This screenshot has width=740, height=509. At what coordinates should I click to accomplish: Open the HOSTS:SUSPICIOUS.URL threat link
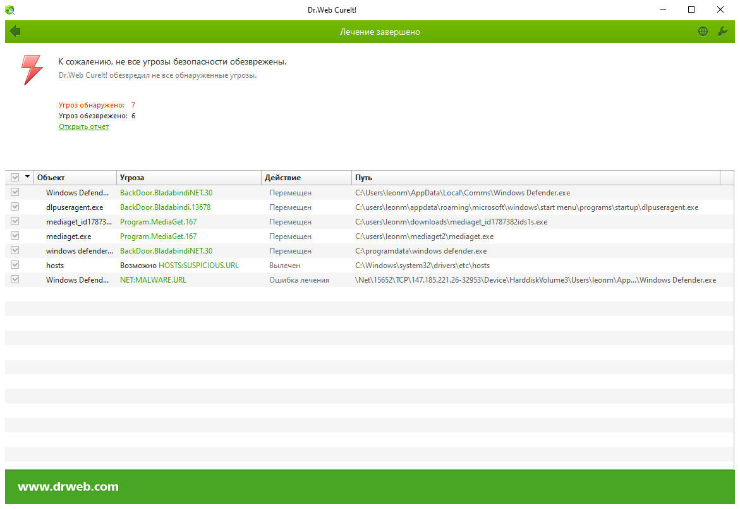tap(198, 266)
